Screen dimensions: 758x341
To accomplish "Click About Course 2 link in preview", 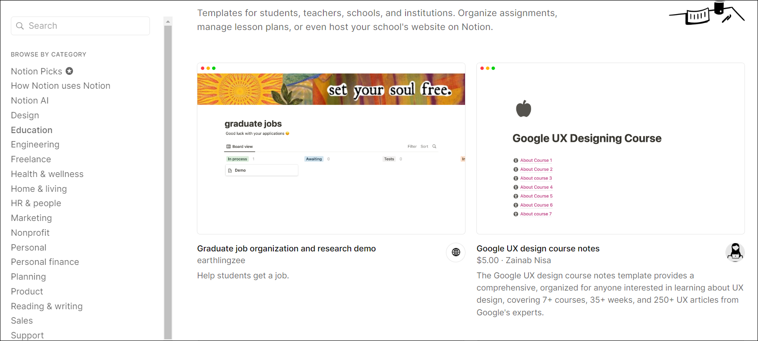I will [536, 169].
